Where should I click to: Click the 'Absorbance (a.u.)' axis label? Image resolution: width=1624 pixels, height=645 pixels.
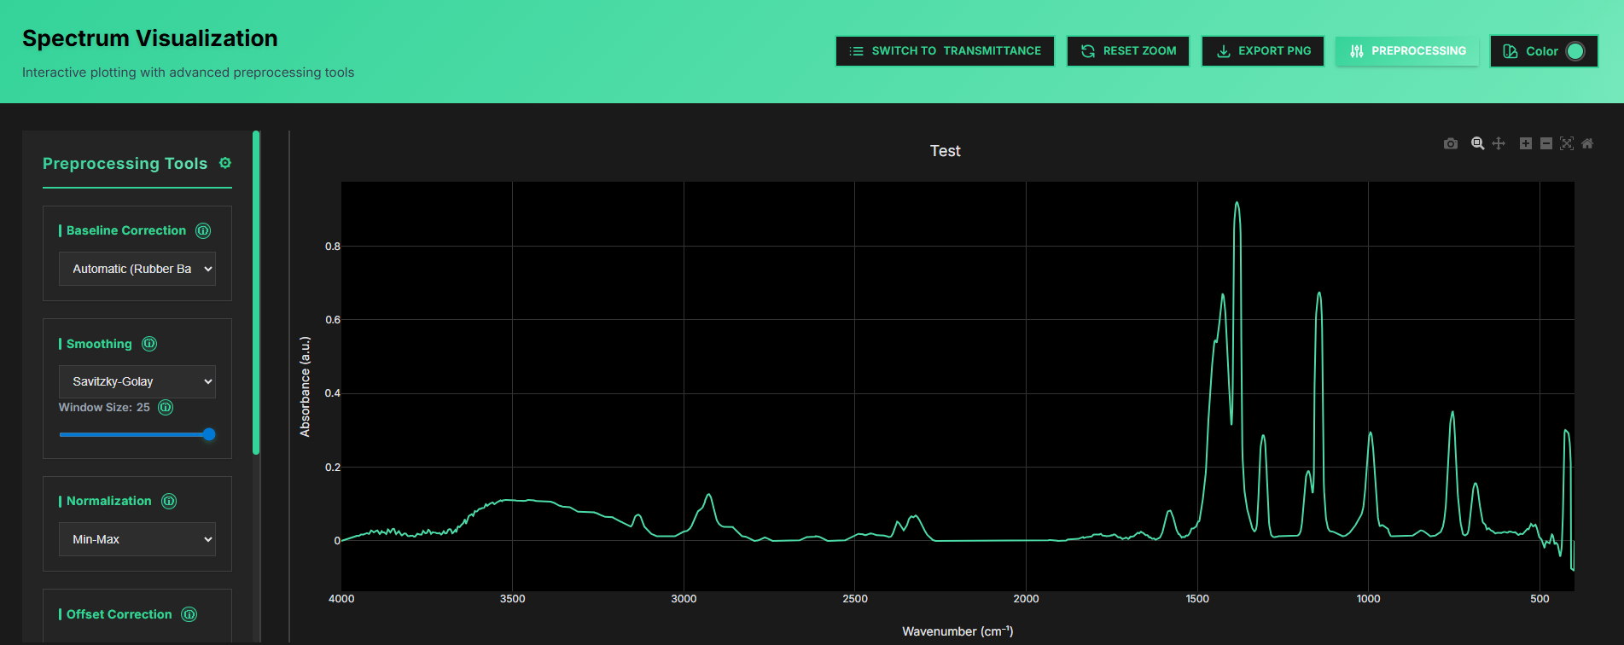(x=305, y=386)
